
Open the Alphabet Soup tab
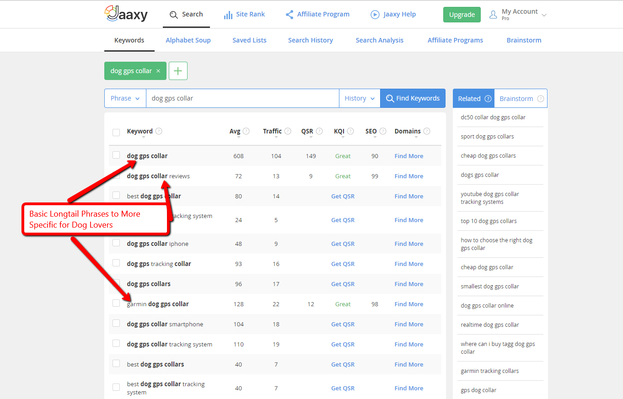(x=188, y=40)
